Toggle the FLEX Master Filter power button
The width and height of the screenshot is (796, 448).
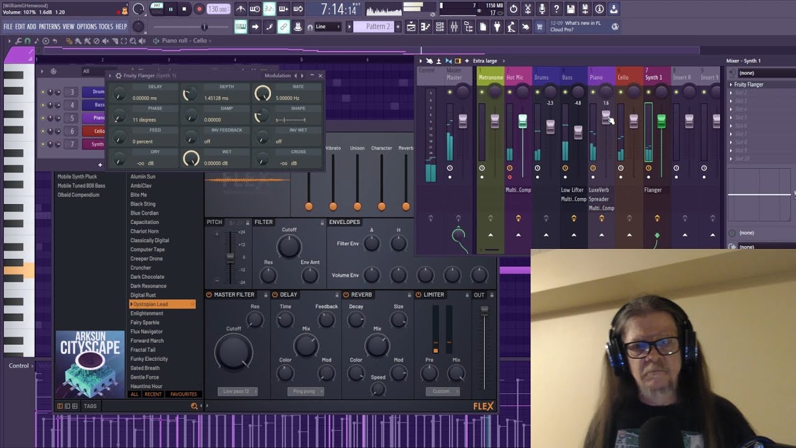tap(209, 295)
